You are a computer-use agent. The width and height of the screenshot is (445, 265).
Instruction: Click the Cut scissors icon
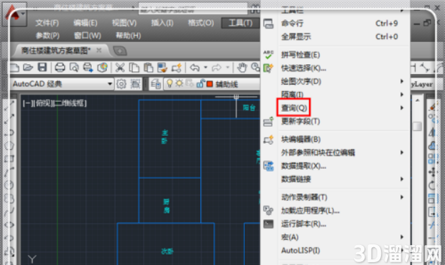click(120, 68)
